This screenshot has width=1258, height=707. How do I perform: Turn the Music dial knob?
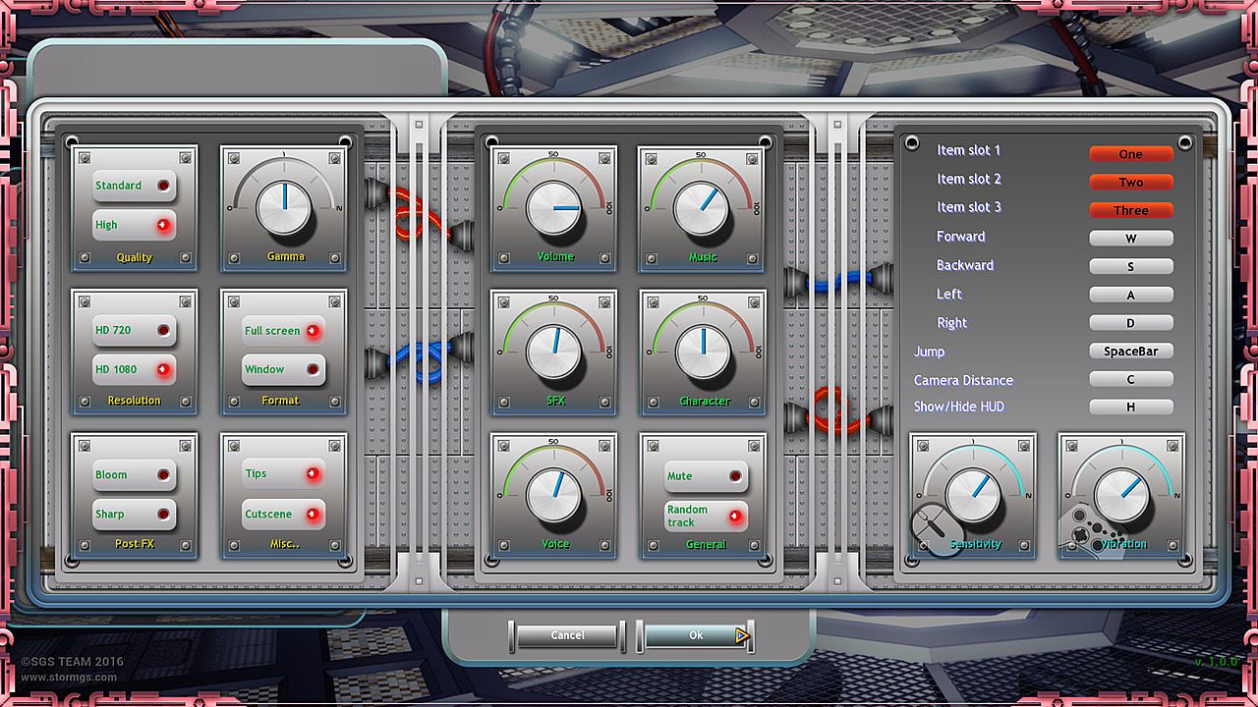point(702,207)
